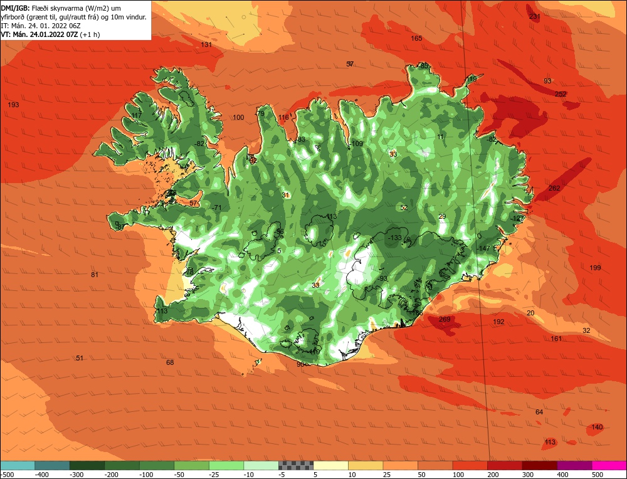This screenshot has width=627, height=479.
Task: Pick the yellow-orange swatch between 10 and 25
Action: 366,465
